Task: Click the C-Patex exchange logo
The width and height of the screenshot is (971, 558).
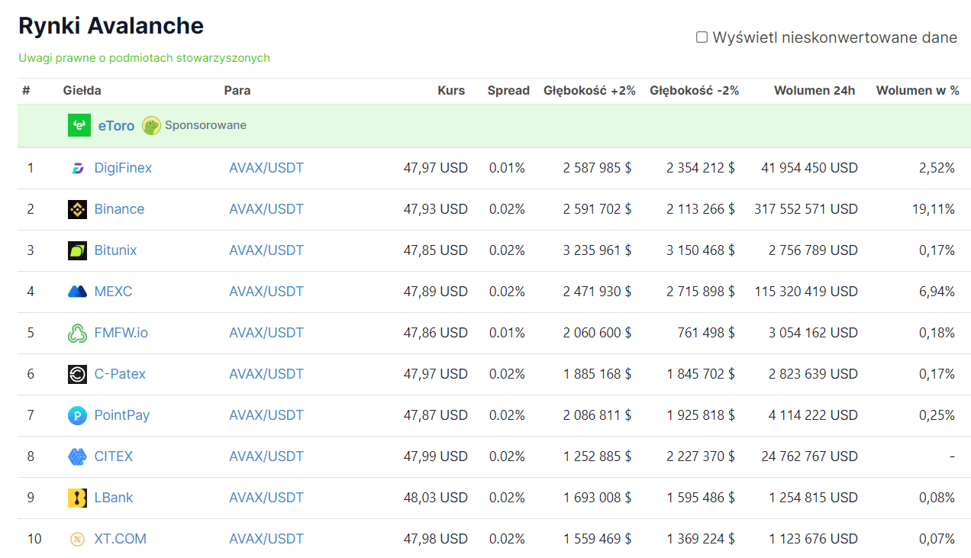Action: [x=77, y=374]
